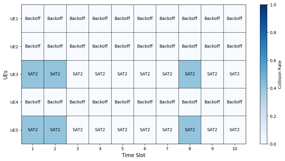
Task: Click the x-axis tick label 6
Action: pyautogui.click(x=145, y=149)
